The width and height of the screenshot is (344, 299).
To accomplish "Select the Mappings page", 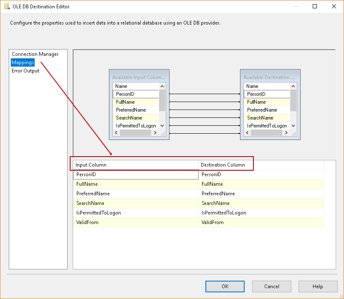I will tap(23, 62).
